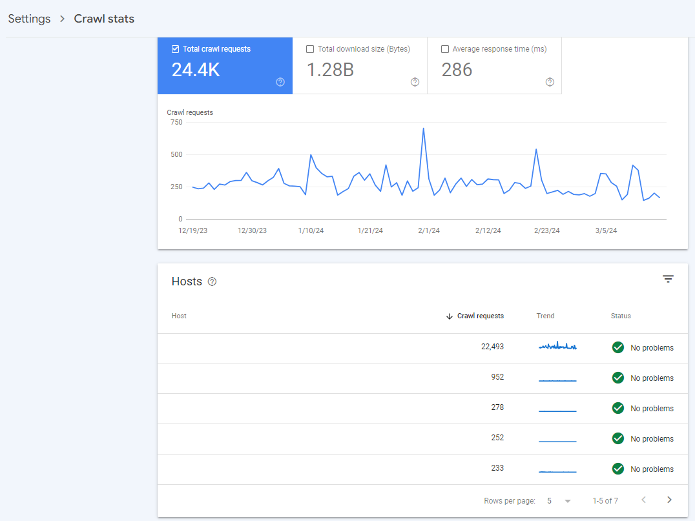Click the Settings breadcrumb link
The height and width of the screenshot is (521, 695).
click(x=29, y=19)
